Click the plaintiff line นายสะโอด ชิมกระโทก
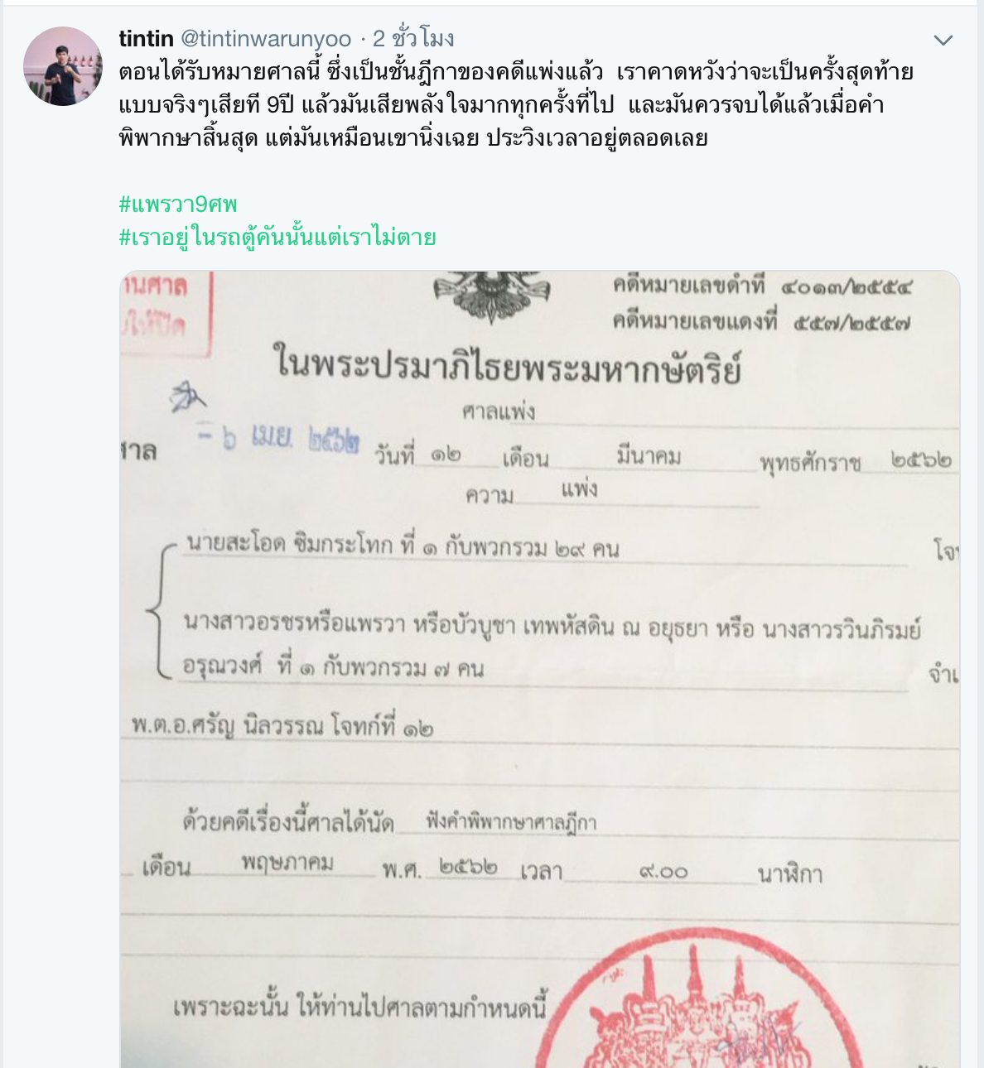The height and width of the screenshot is (1068, 984). (403, 546)
